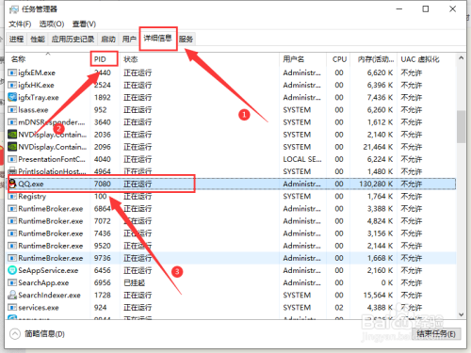This screenshot has width=471, height=353.
Task: Sort by the 用户名 column header
Action: click(303, 59)
